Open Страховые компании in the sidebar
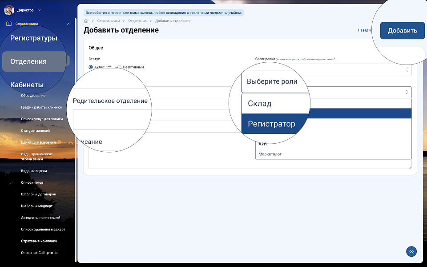Screen dimensions: 427x267 (39, 241)
